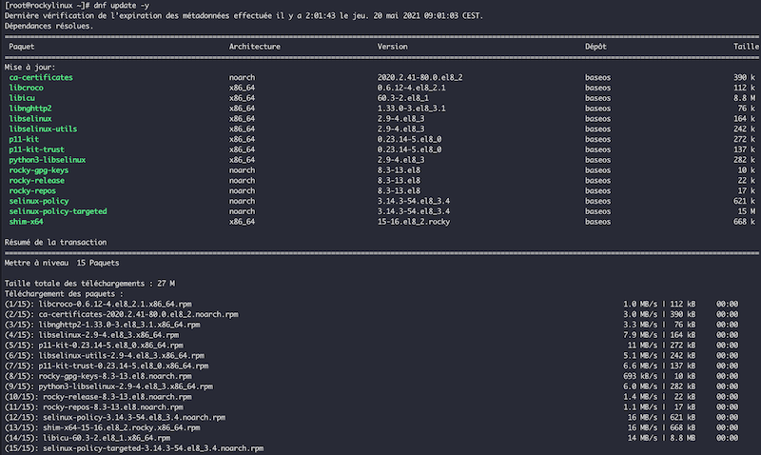Click the p11-kit package name
Viewport: 761px width, 455px height.
click(24, 139)
